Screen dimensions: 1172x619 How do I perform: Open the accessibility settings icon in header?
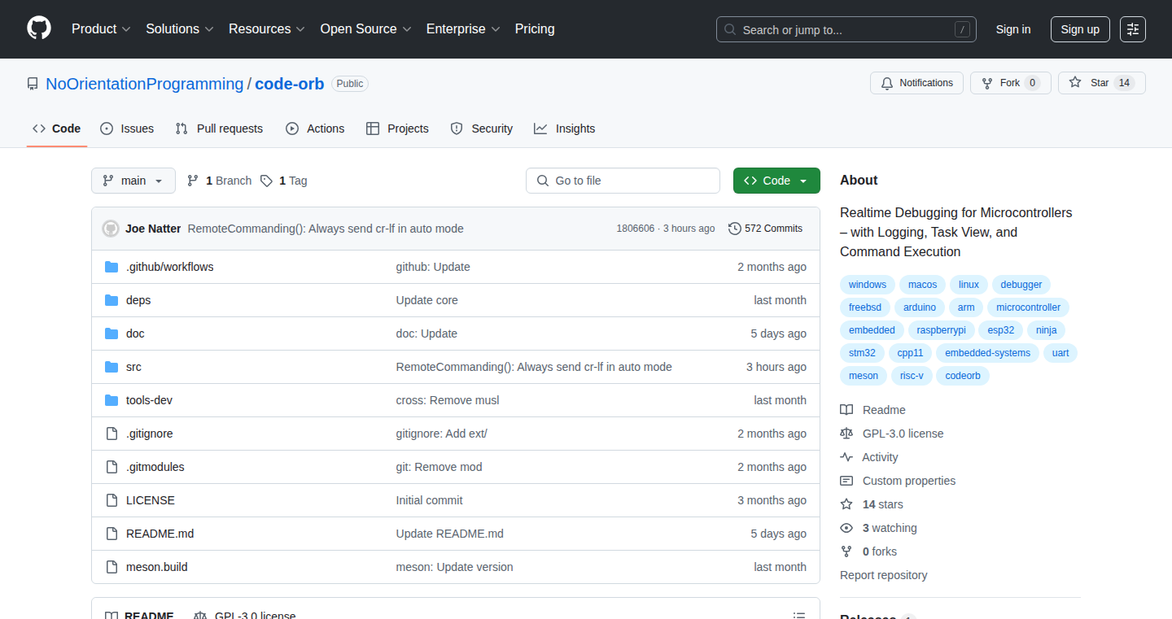[x=1133, y=29]
